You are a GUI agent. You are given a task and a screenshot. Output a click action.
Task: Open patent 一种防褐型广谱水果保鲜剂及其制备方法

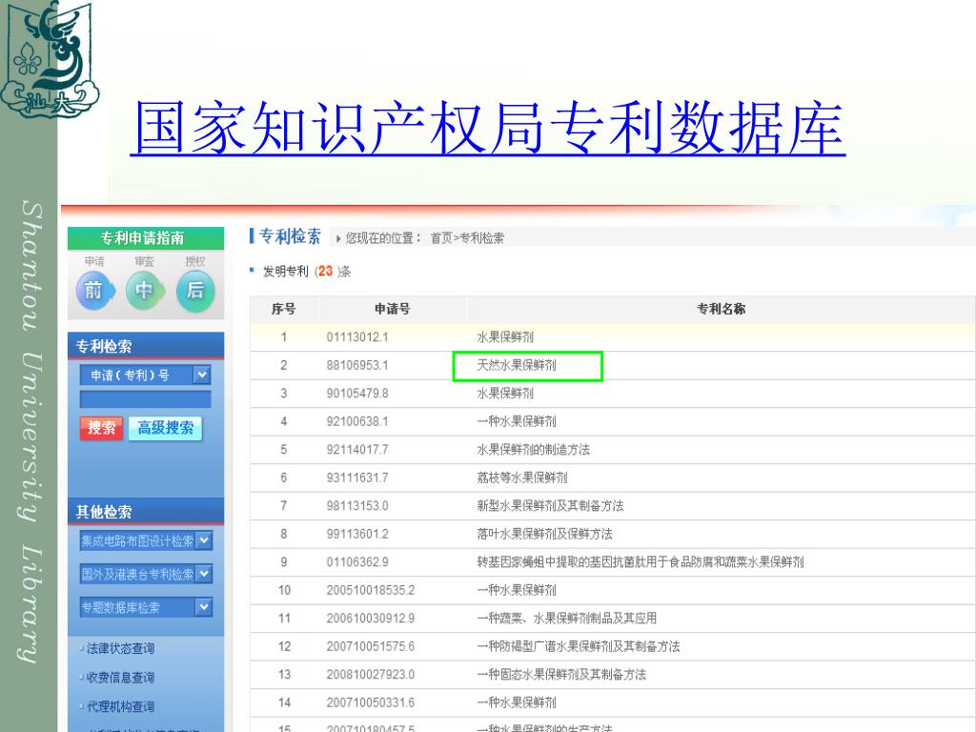click(x=579, y=646)
